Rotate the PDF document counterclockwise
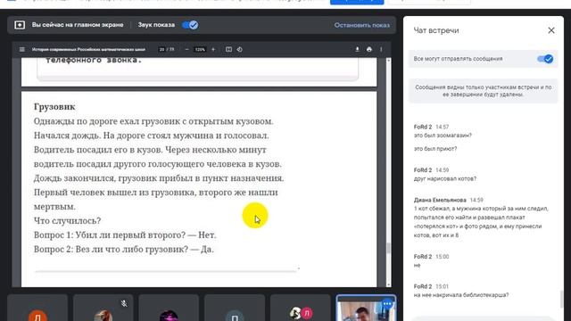Image resolution: width=571 pixels, height=321 pixels. [x=240, y=49]
